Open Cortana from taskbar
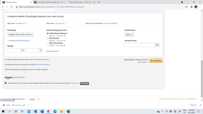This screenshot has height=114, width=203. (x=16, y=111)
